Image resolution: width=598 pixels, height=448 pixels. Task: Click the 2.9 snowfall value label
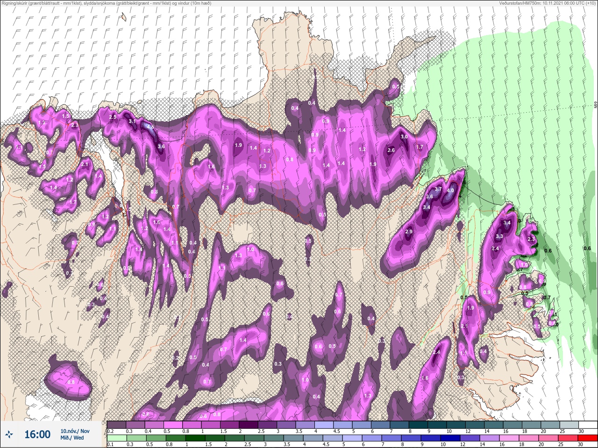(409, 232)
